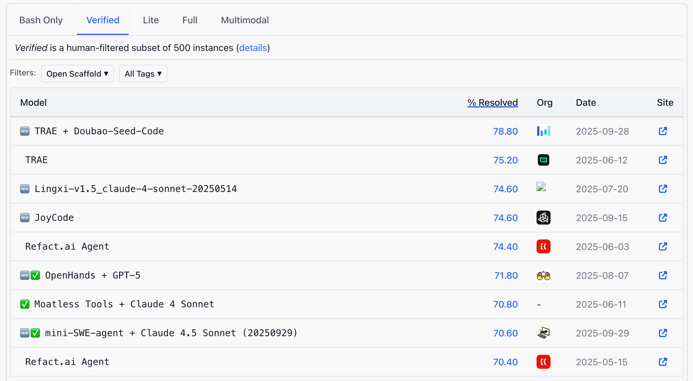Click green checkmark beside Moatless Tools
The width and height of the screenshot is (693, 381).
point(25,304)
